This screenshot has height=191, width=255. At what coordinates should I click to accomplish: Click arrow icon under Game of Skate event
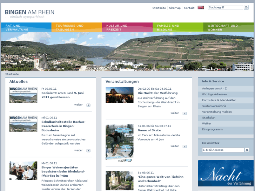pyautogui.click(x=184, y=146)
